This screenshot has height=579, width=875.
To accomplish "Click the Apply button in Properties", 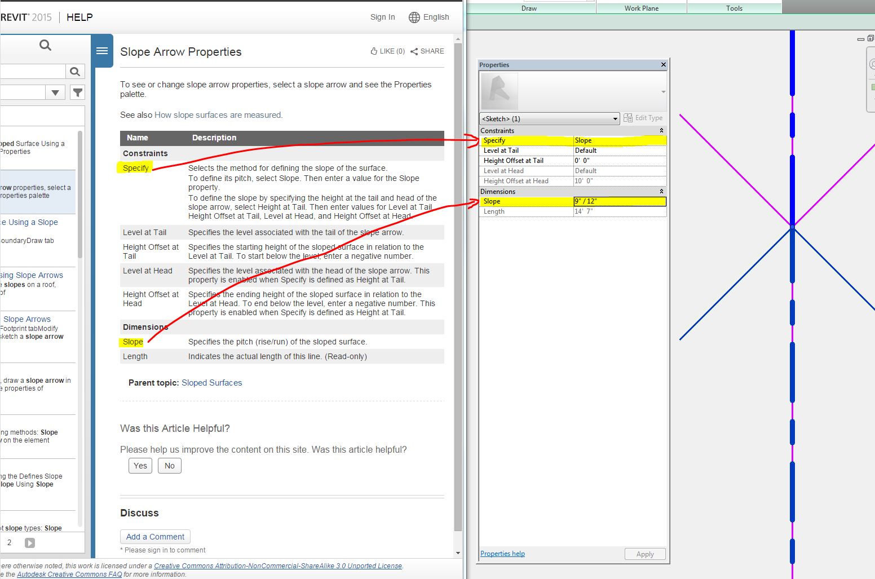I will click(x=645, y=554).
